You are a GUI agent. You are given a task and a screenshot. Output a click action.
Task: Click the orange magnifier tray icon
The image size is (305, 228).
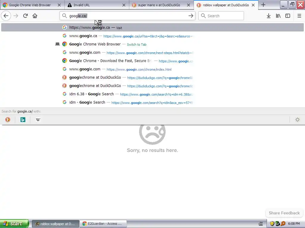tap(283, 224)
